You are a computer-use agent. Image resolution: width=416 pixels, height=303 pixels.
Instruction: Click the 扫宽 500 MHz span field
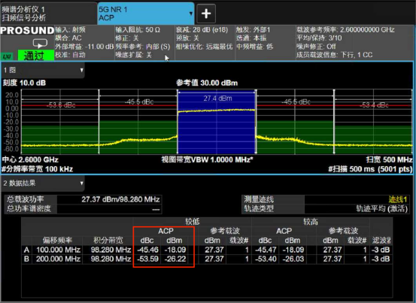tap(389, 160)
